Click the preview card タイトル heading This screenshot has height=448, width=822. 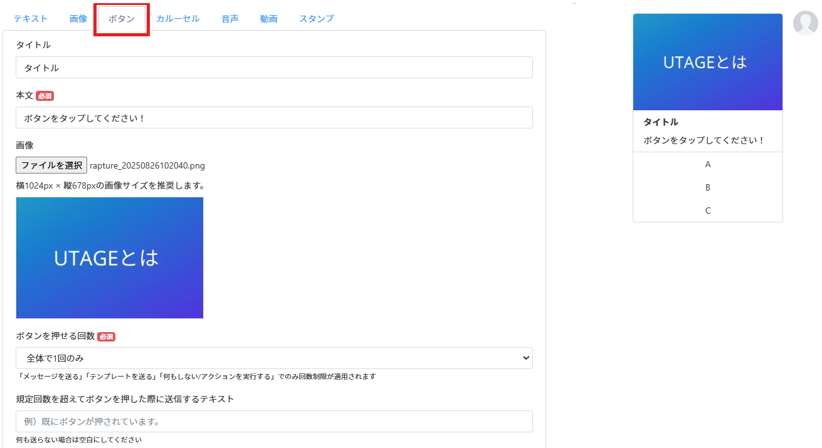coord(661,122)
